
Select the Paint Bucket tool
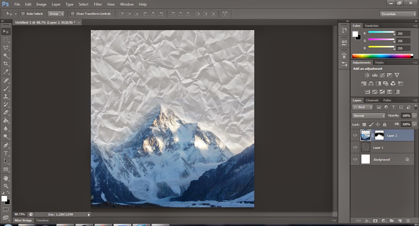click(x=6, y=120)
